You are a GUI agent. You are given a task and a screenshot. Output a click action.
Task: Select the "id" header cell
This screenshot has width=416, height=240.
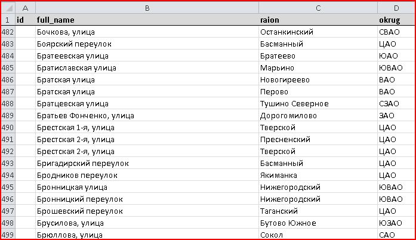point(25,20)
